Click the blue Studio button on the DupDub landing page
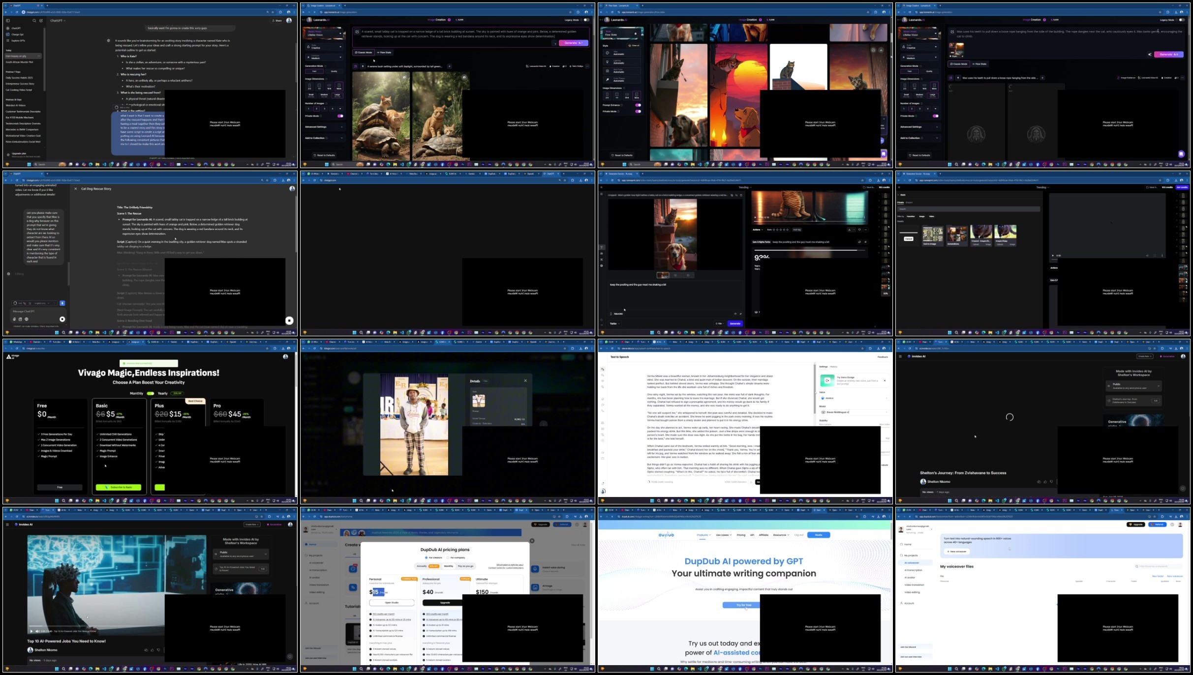The image size is (1193, 675). [819, 535]
